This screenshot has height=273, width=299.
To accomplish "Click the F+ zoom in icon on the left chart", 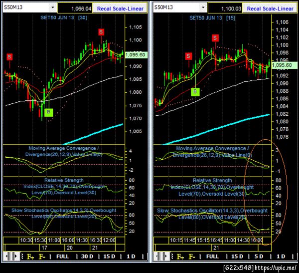I will click(30, 257).
